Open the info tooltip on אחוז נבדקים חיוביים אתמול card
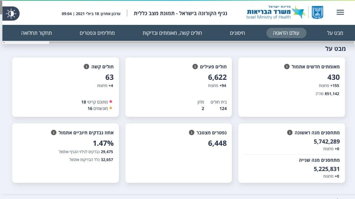355x199 pixels. pyautogui.click(x=54, y=132)
